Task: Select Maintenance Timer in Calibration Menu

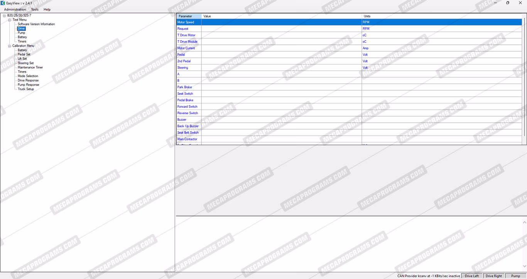Action: (x=30, y=68)
